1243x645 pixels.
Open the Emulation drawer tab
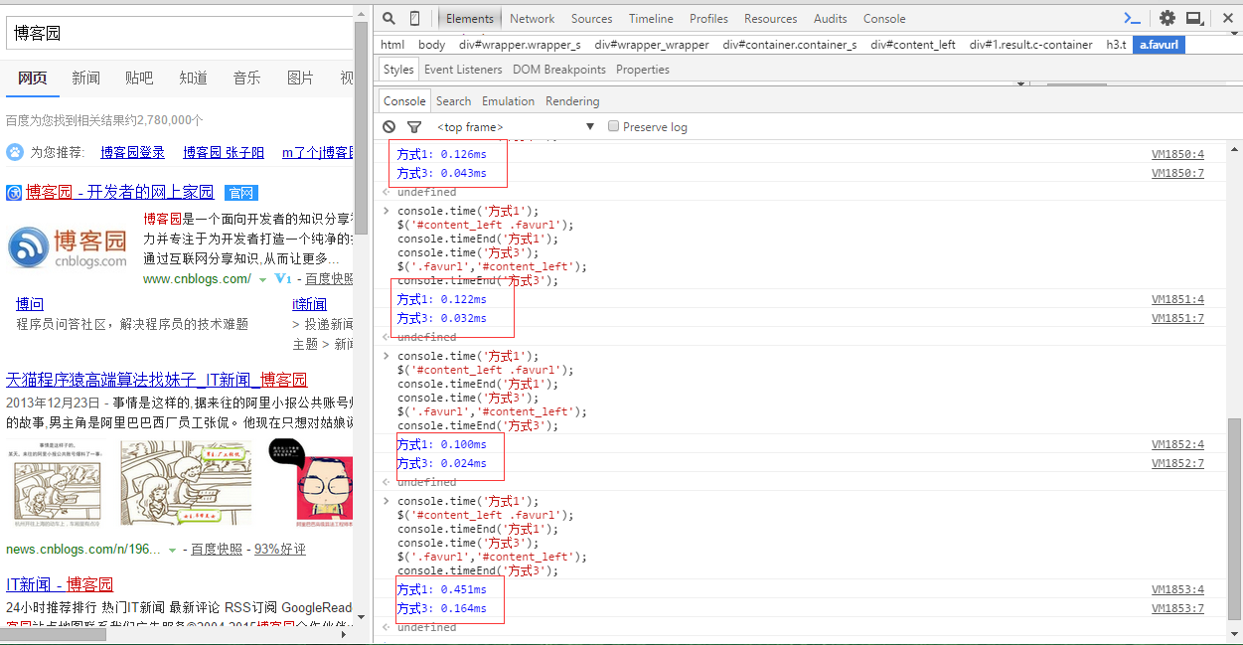click(508, 101)
